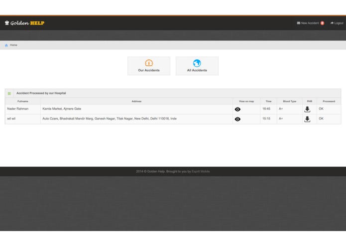The width and height of the screenshot is (346, 246).
Task: Click A+ blood type in wil wil row
Action: (281, 119)
